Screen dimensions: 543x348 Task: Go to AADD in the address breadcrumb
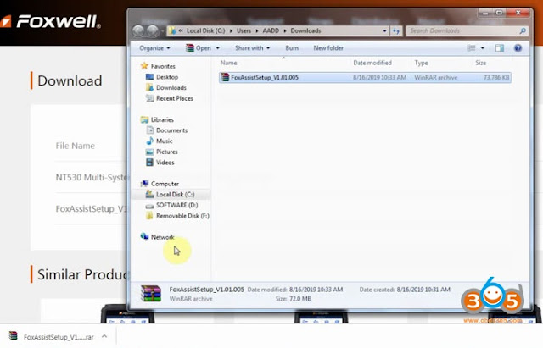[271, 30]
